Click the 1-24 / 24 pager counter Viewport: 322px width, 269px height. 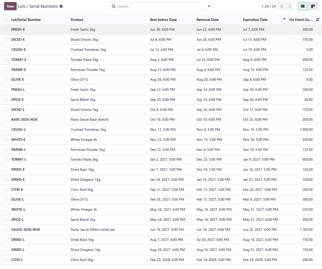click(x=268, y=6)
